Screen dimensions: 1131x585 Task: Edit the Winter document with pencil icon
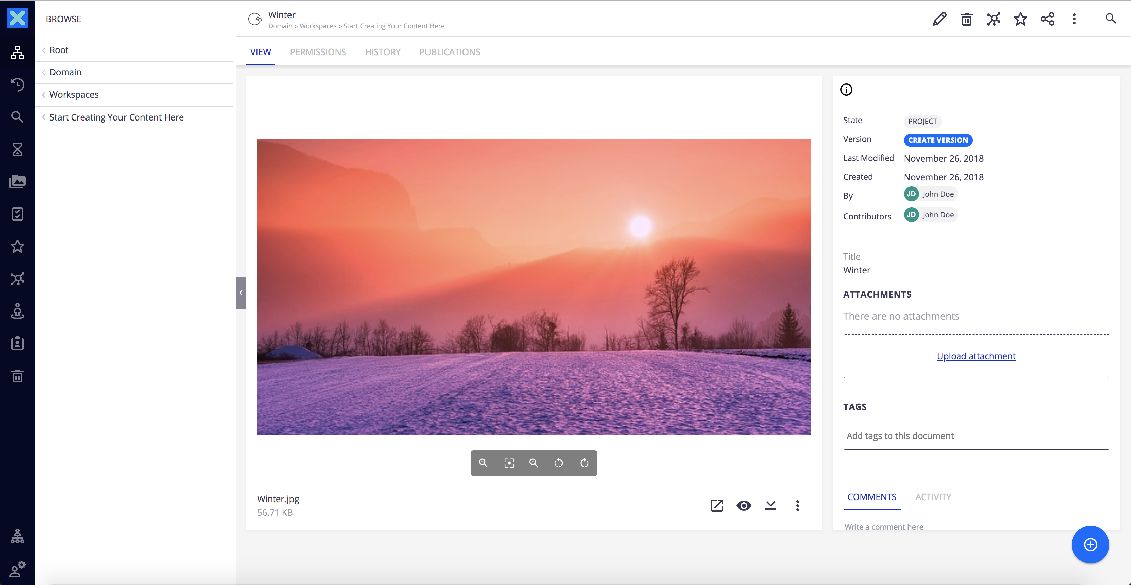point(939,19)
